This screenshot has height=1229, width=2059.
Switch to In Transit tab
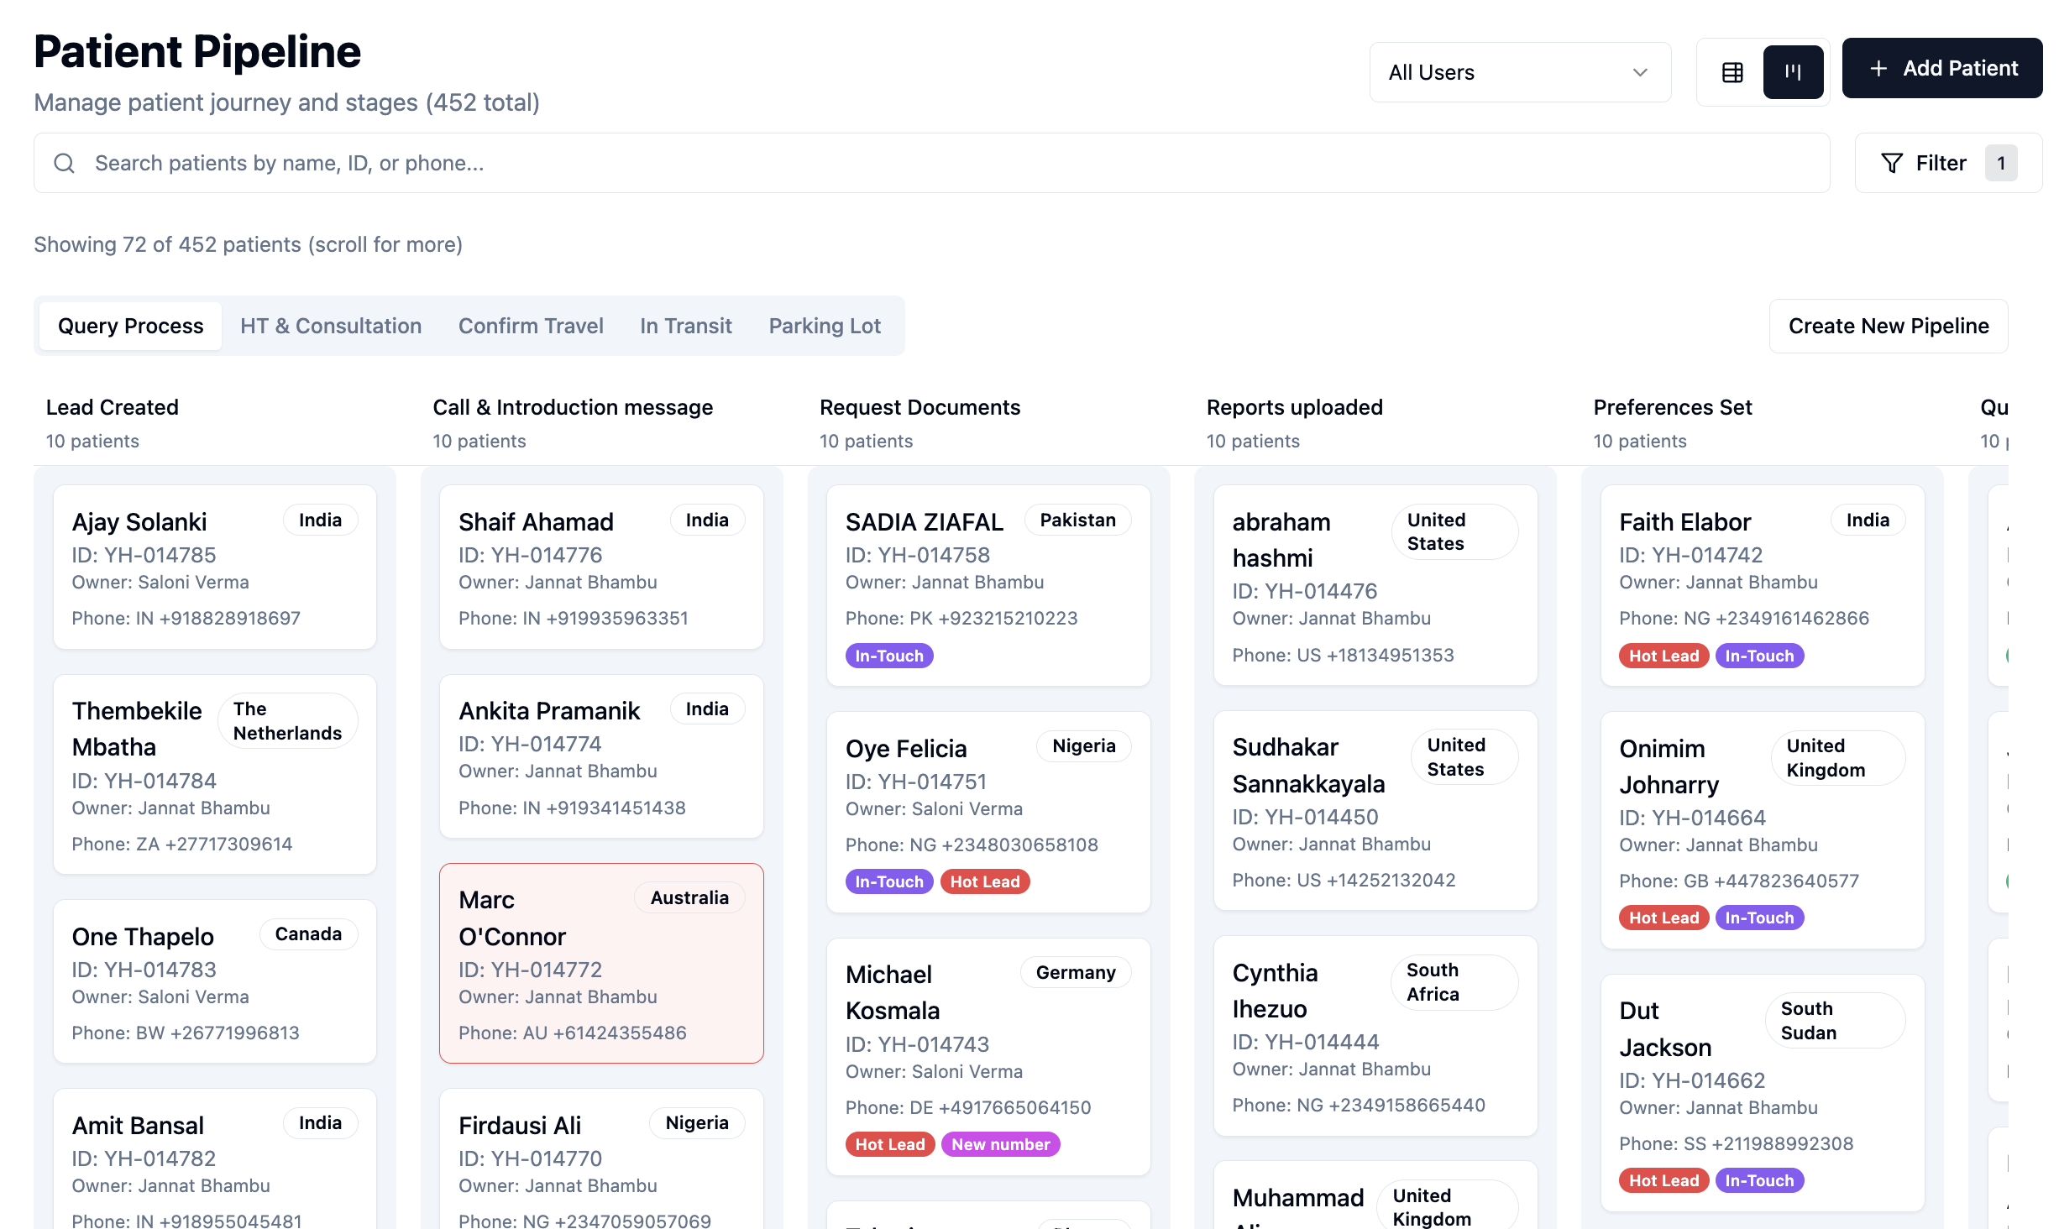(686, 326)
